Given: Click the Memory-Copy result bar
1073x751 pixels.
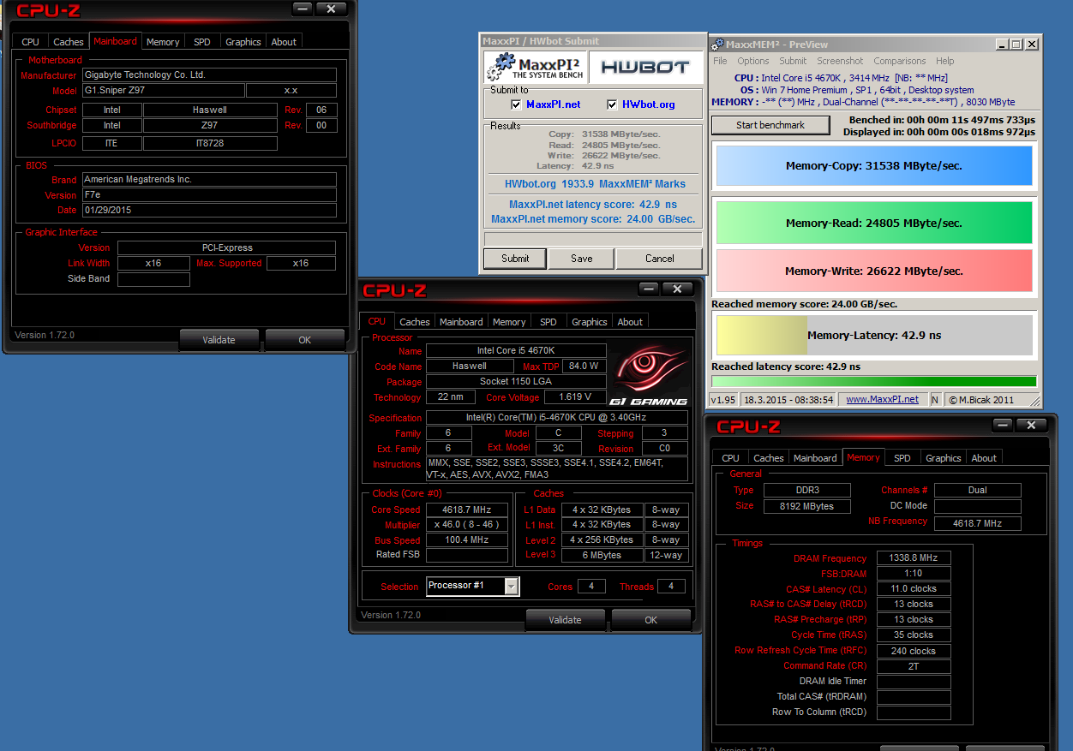Looking at the screenshot, I should [874, 166].
